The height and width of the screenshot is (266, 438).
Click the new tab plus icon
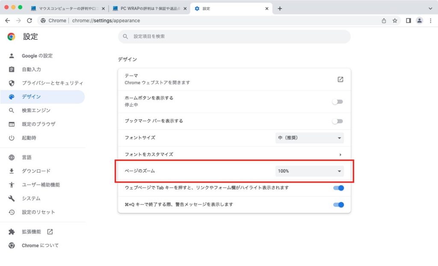280,9
